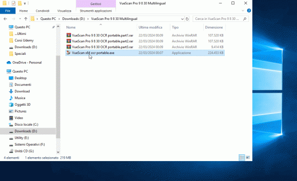Switch to the Home ribbon tab

point(23,11)
